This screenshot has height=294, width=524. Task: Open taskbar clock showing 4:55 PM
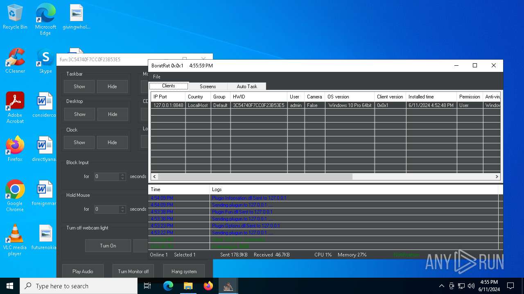coord(489,286)
